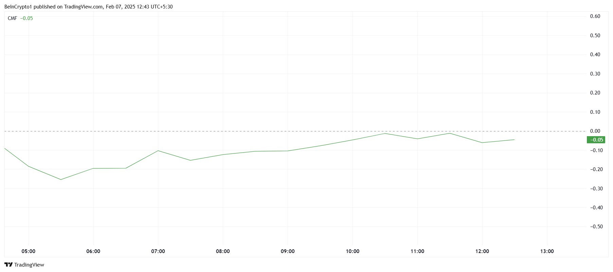Click the 13:00 time axis label
The image size is (613, 272).
[547, 251]
